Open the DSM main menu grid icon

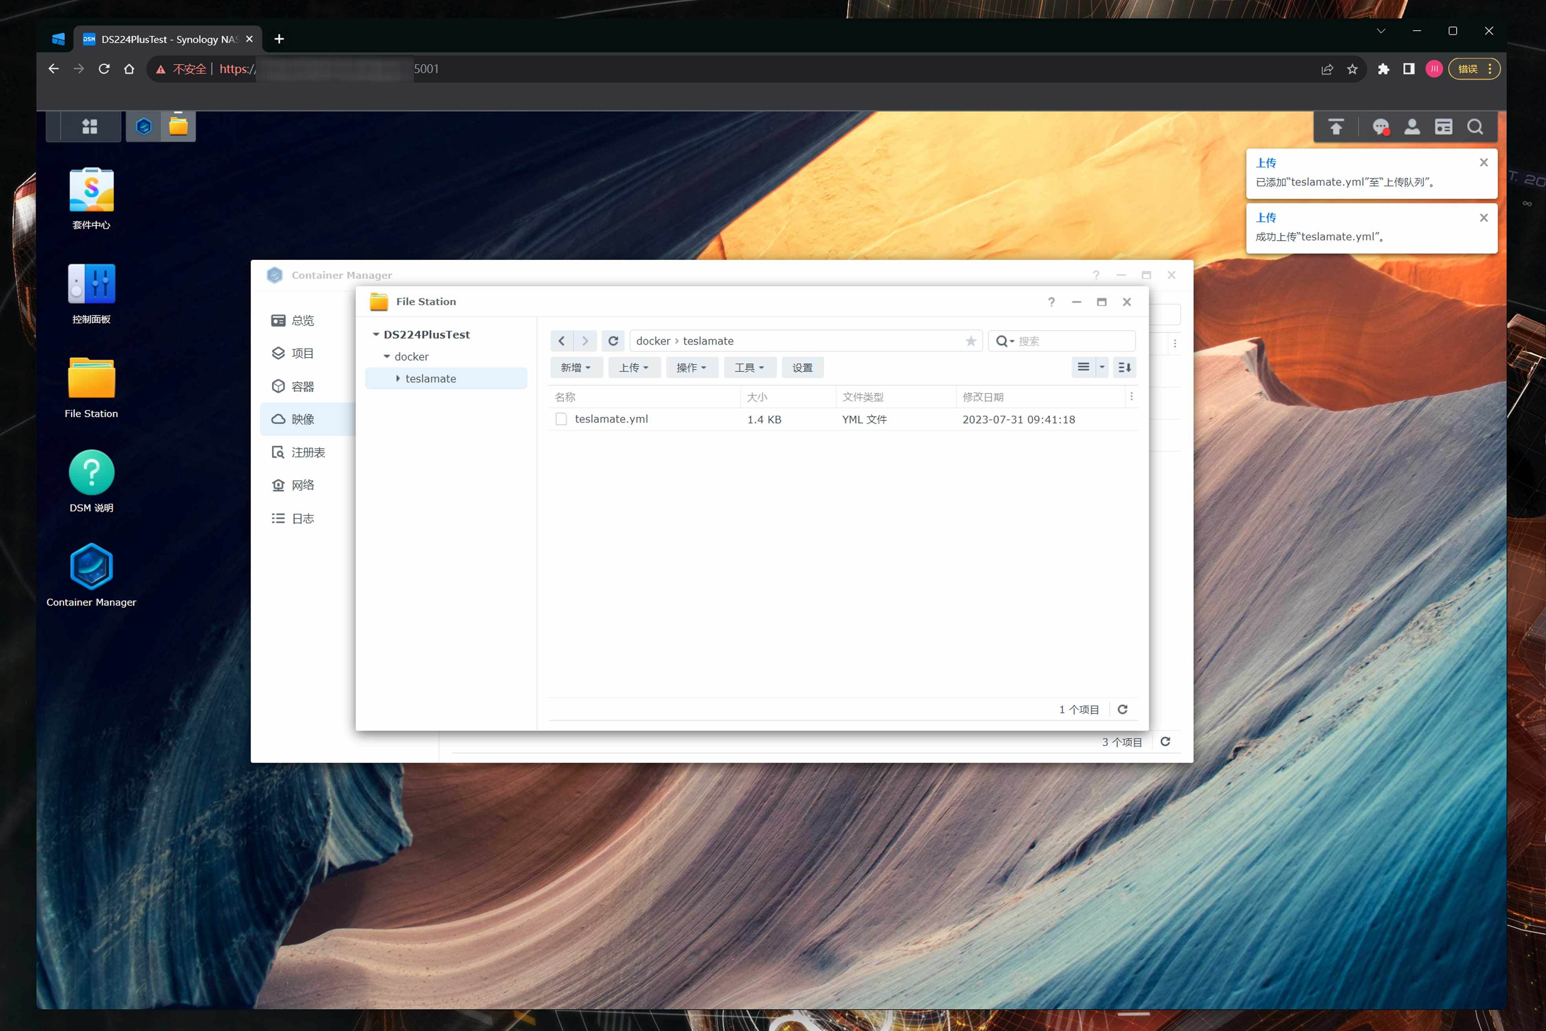pyautogui.click(x=90, y=126)
